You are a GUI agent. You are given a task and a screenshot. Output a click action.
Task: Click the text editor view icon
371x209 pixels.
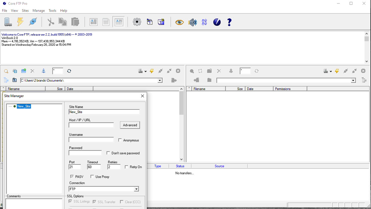[93, 22]
